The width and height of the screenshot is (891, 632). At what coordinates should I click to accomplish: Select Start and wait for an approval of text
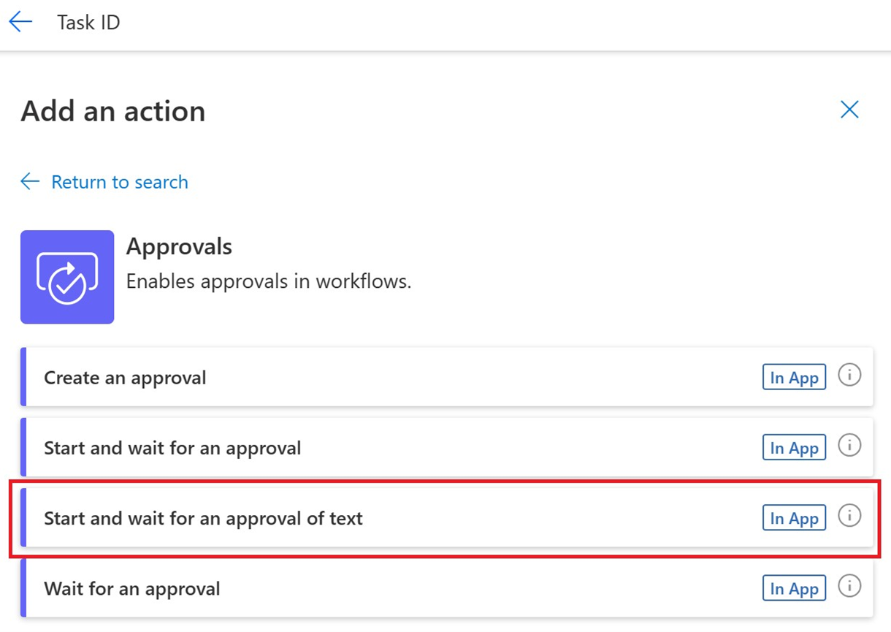point(203,518)
